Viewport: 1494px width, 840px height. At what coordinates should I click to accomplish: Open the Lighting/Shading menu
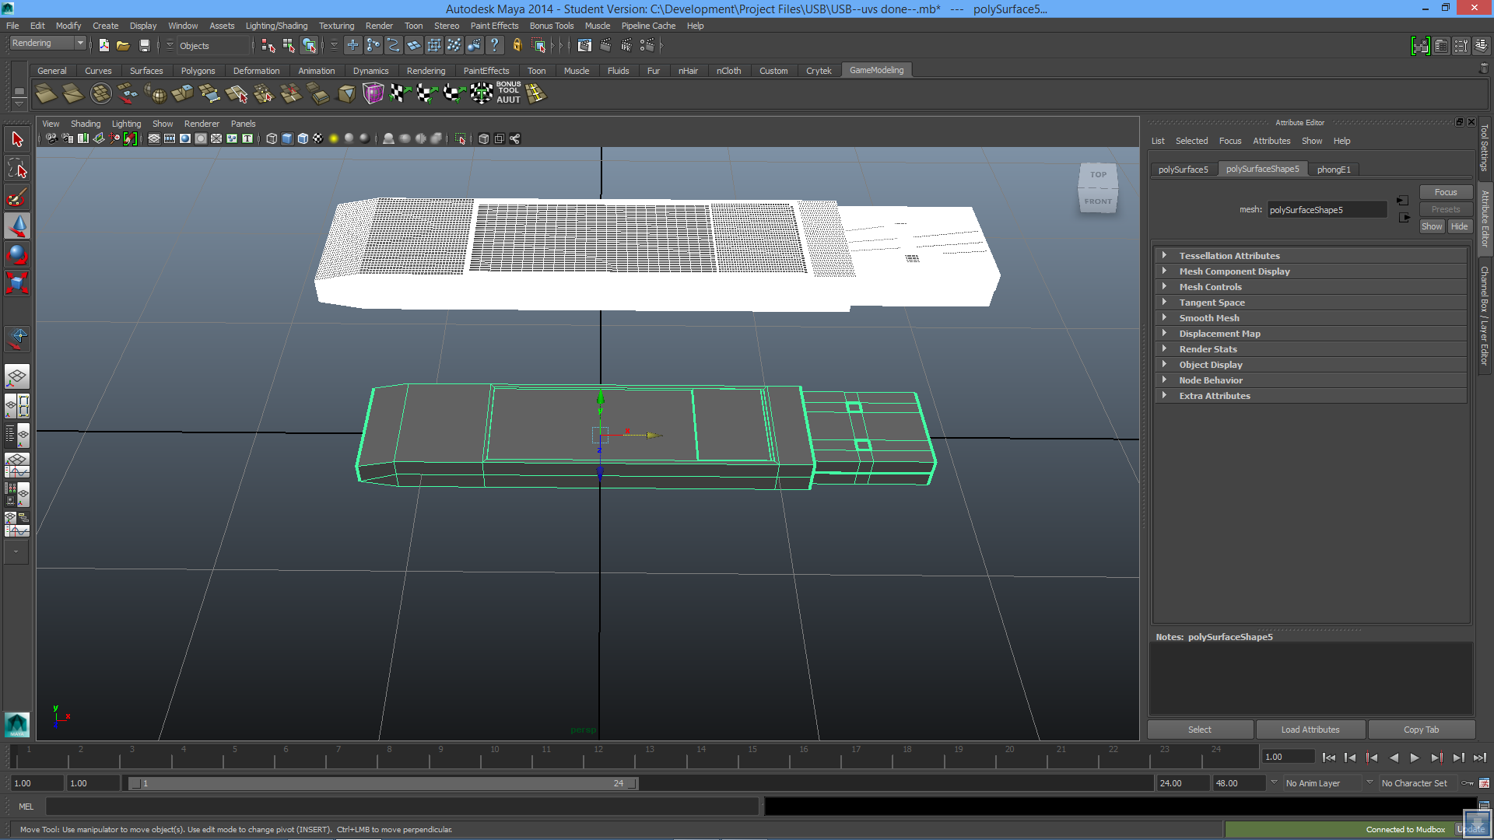pyautogui.click(x=276, y=26)
